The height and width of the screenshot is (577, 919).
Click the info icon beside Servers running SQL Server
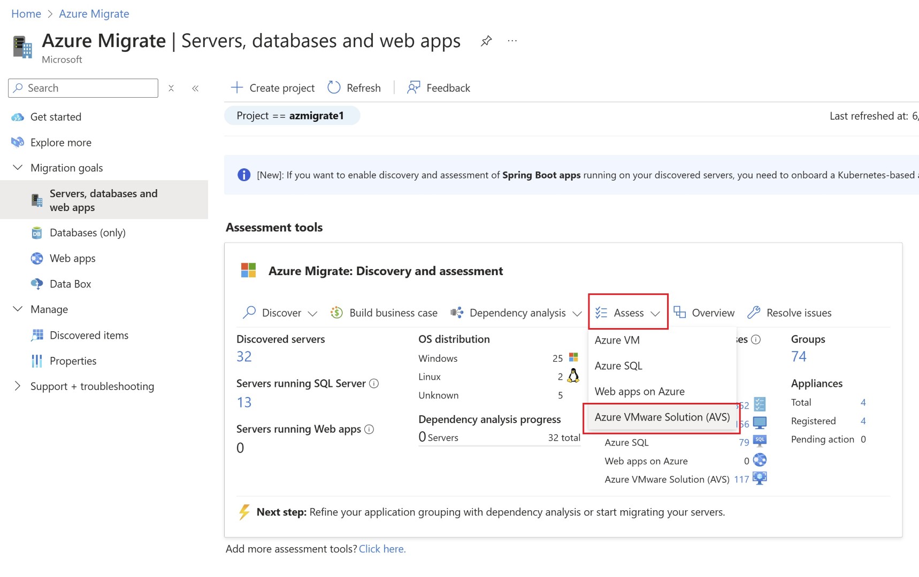click(x=374, y=384)
